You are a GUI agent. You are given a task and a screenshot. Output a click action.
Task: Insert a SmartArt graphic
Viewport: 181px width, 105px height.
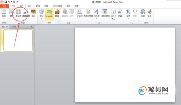(49, 13)
